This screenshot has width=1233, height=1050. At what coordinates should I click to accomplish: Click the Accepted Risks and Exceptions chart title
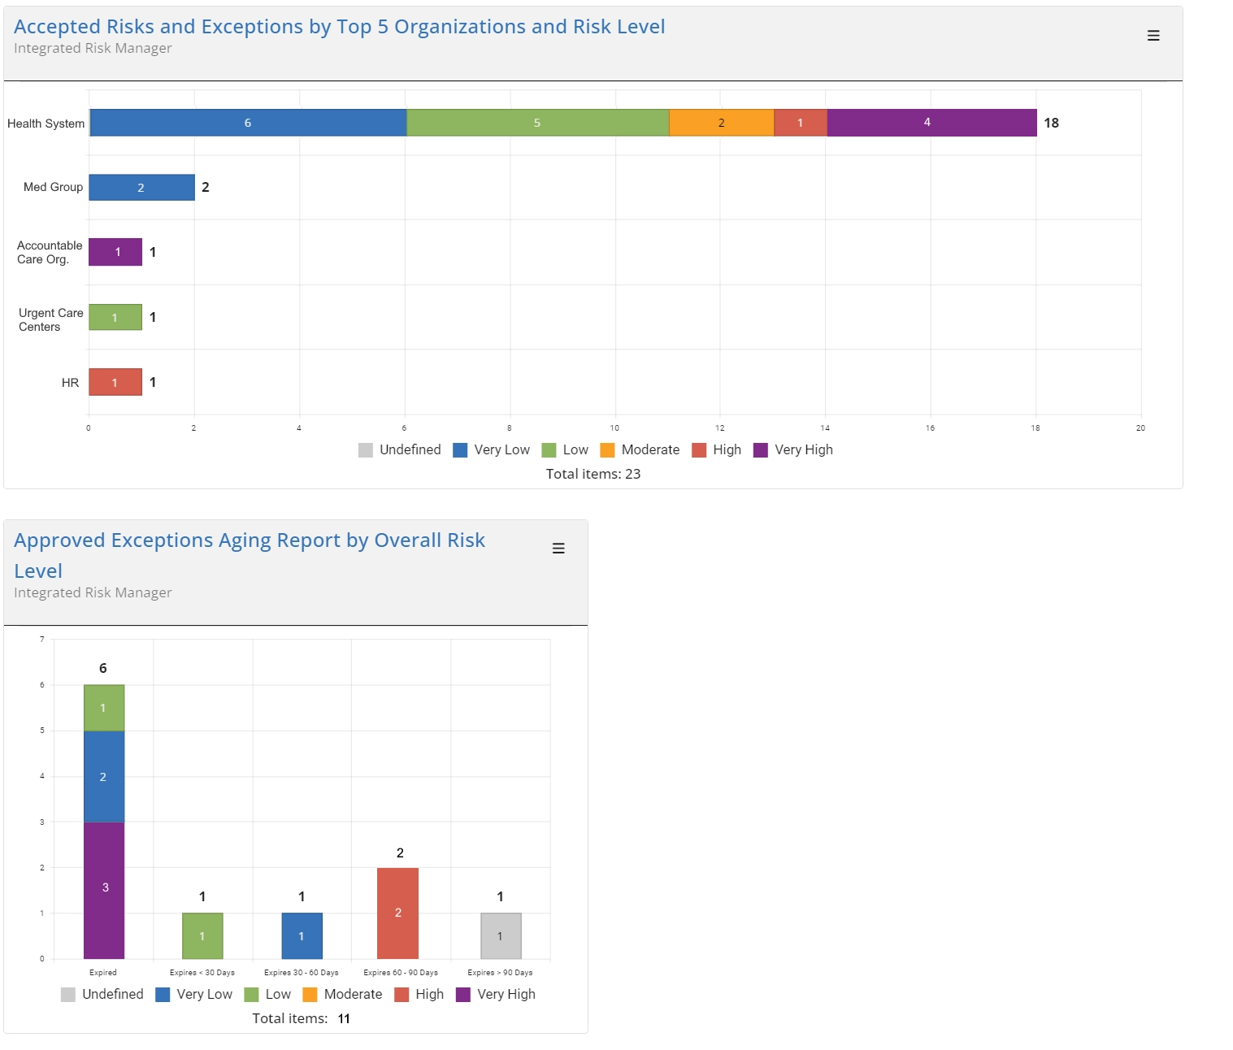340,27
